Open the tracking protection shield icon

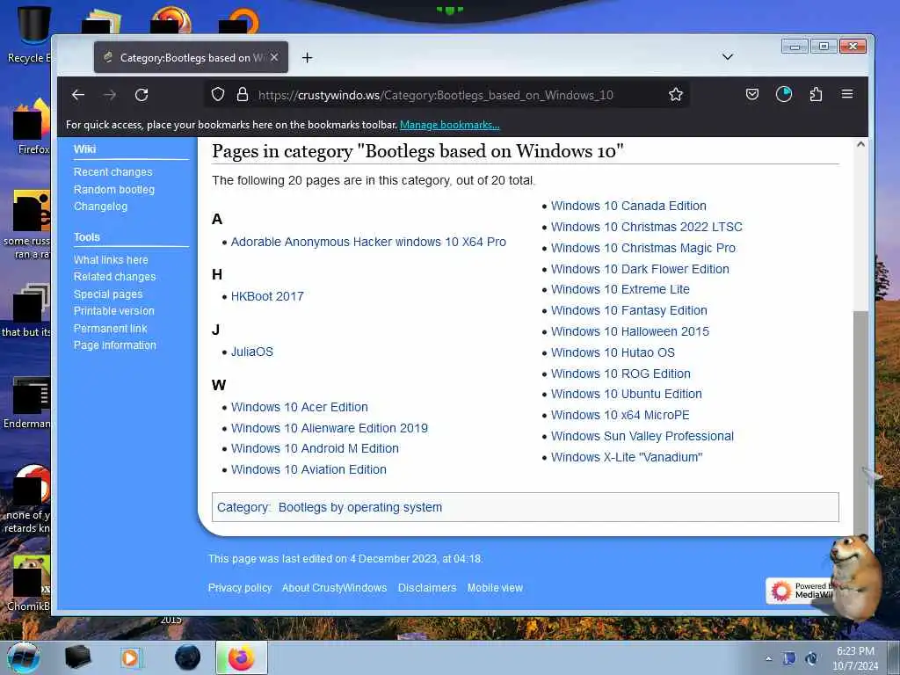(218, 94)
